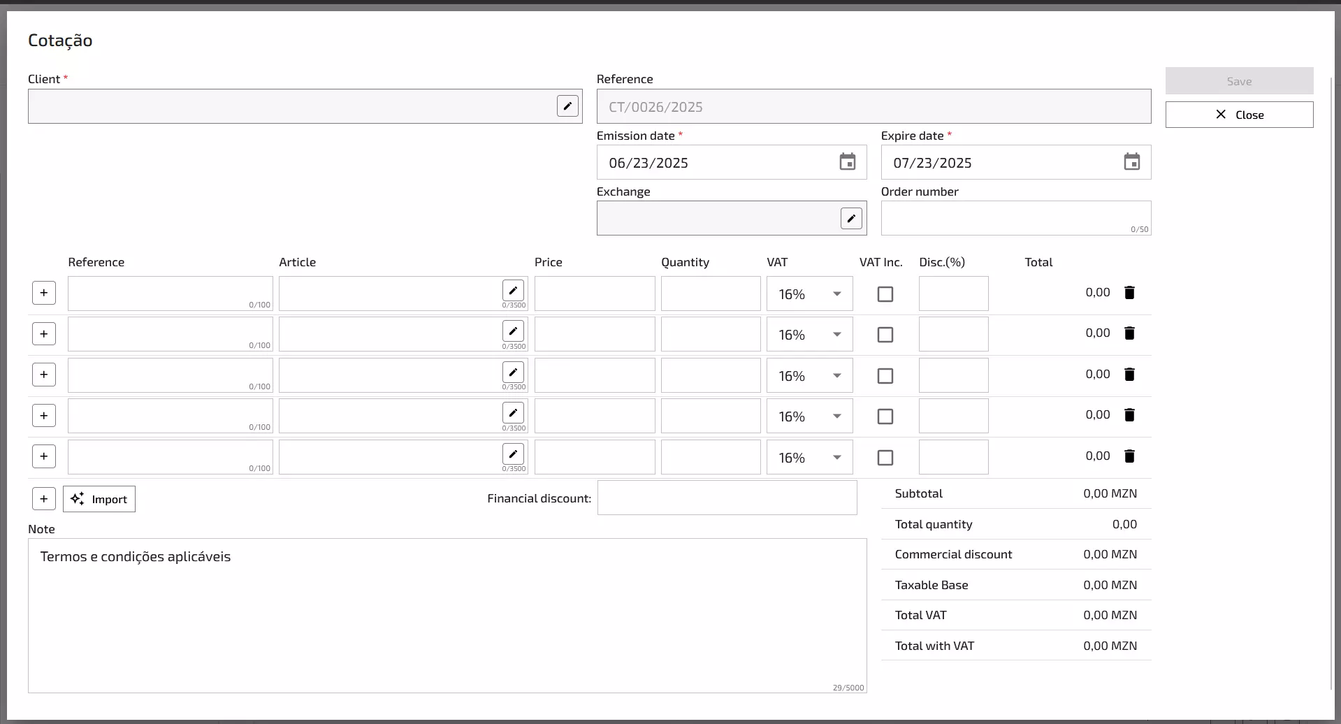Delete the first line row
This screenshot has width=1341, height=724.
(x=1129, y=293)
